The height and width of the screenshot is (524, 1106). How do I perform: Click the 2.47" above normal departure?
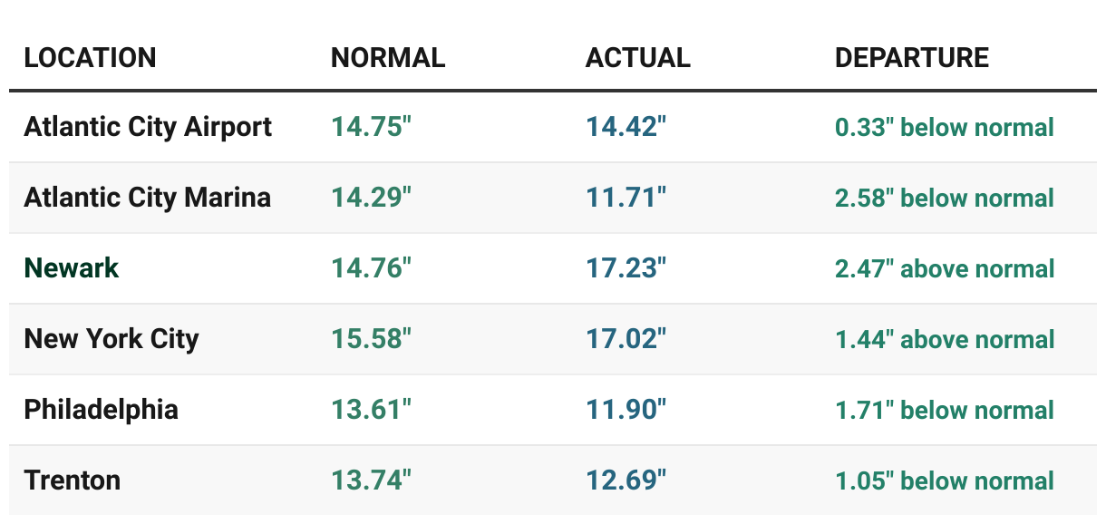[945, 269]
